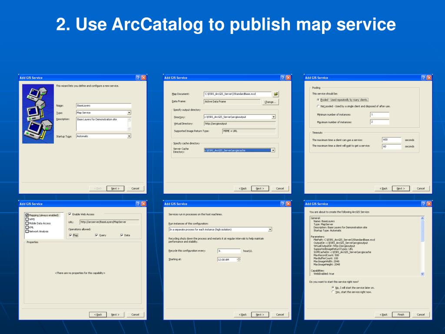Click Next in dialog with Enable Web Access
Screen dimensions: 445x334
tap(115, 315)
